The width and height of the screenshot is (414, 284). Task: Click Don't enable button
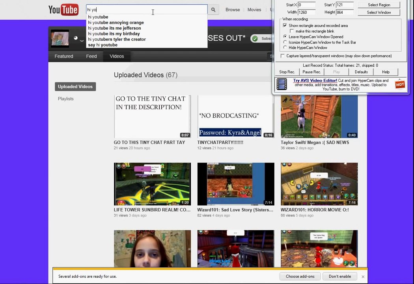(x=340, y=277)
